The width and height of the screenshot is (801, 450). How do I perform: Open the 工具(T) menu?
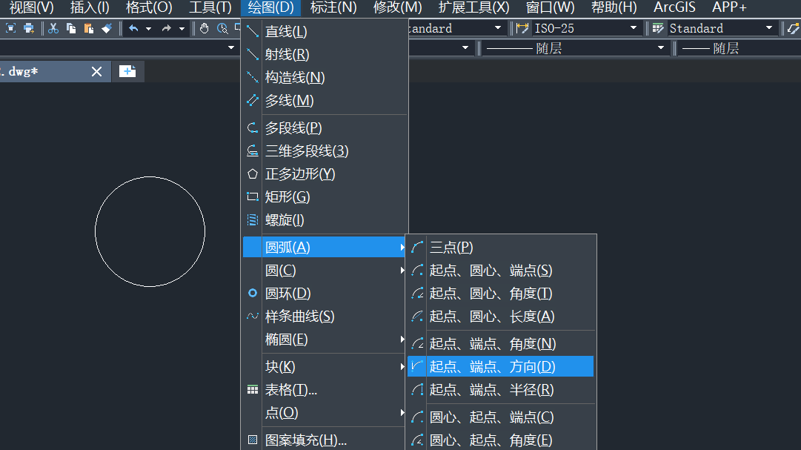pos(210,7)
